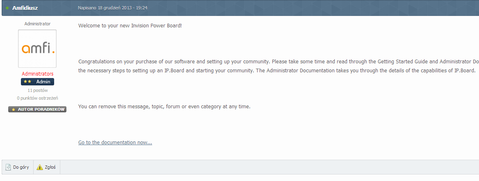This screenshot has height=181, width=479.
Task: Click the Administrator title above avatar
Action: tap(37, 24)
